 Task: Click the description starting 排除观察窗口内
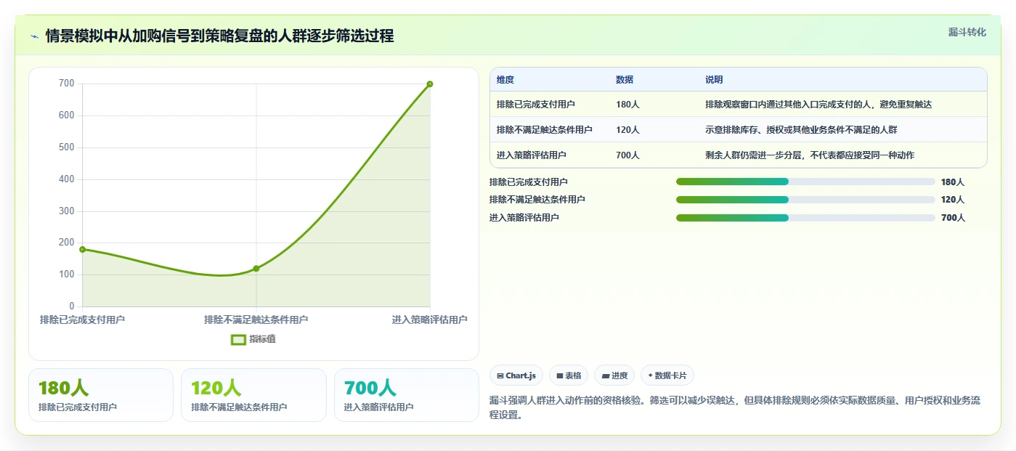pos(818,105)
